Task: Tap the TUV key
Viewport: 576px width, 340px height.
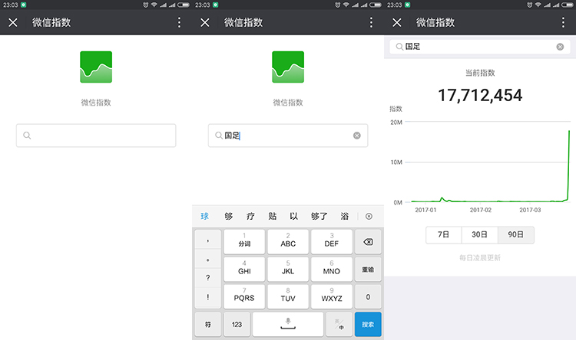Action: pyautogui.click(x=288, y=296)
